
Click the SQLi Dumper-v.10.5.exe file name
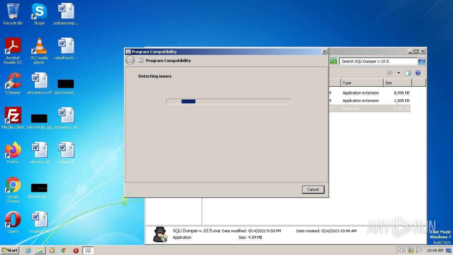click(196, 231)
